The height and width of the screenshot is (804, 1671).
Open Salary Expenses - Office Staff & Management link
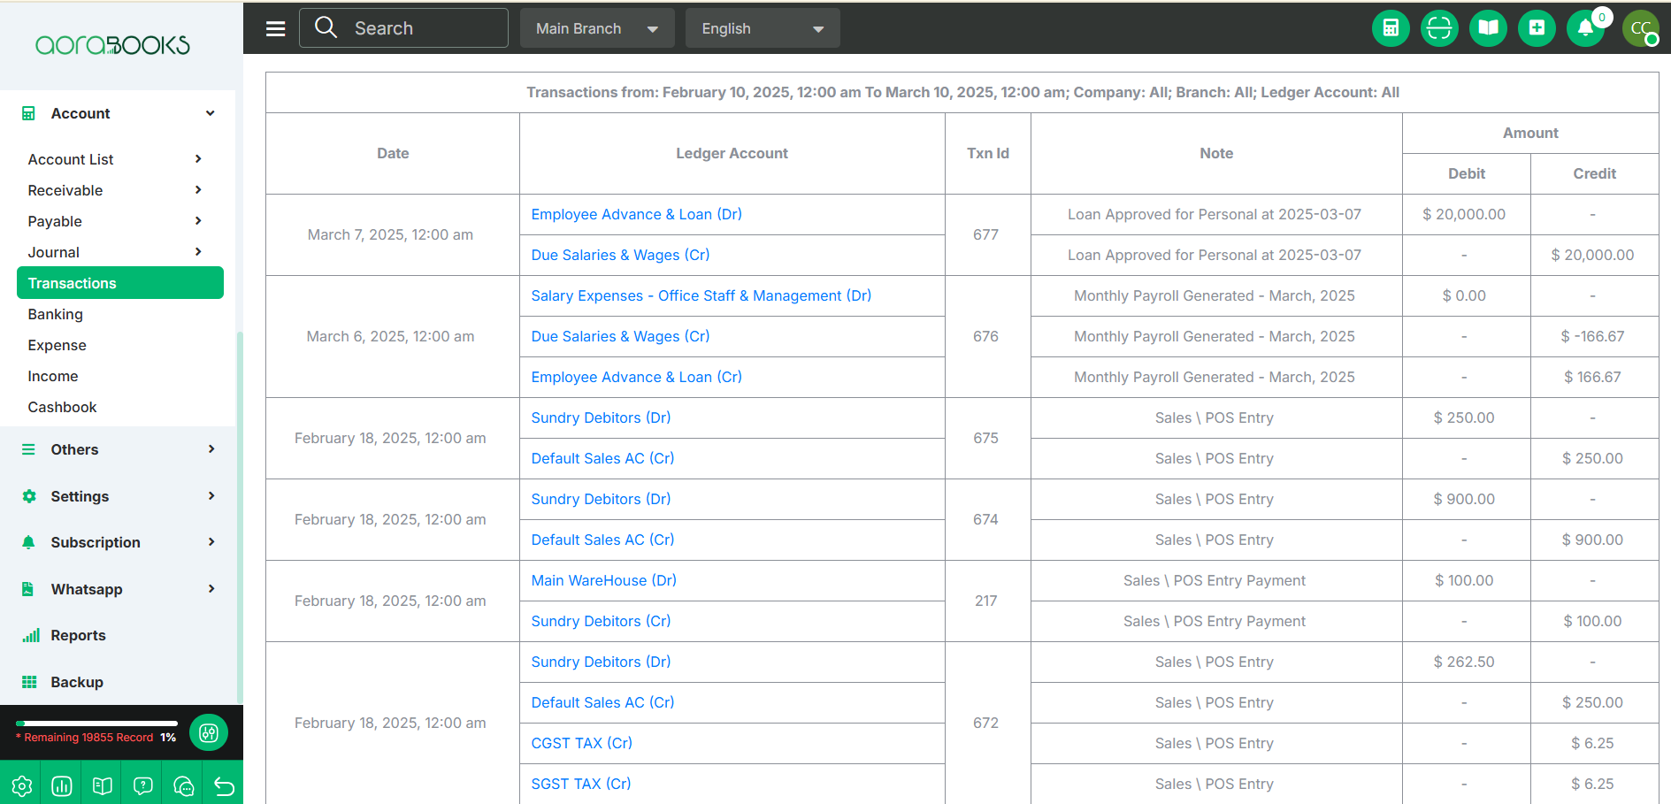pyautogui.click(x=701, y=295)
